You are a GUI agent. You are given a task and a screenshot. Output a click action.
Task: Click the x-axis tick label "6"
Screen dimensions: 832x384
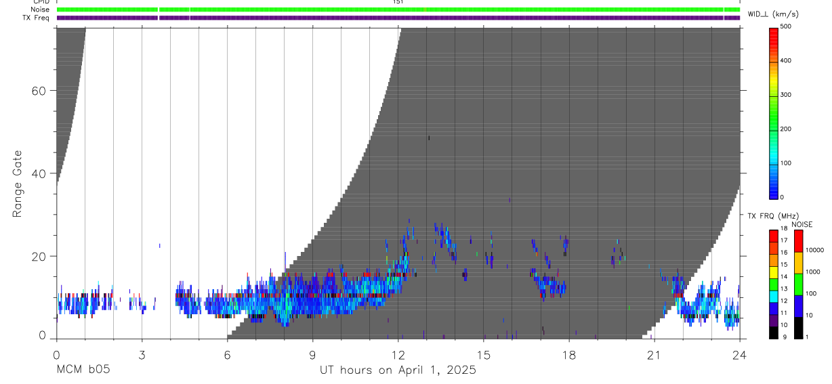[227, 354]
